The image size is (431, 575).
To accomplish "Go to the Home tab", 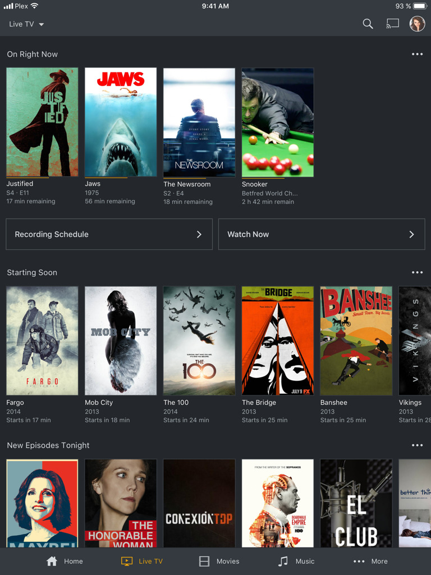I will [65, 561].
